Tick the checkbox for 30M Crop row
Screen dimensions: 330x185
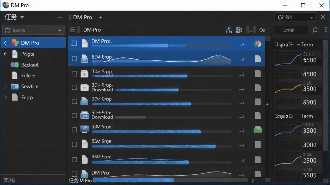point(74,101)
